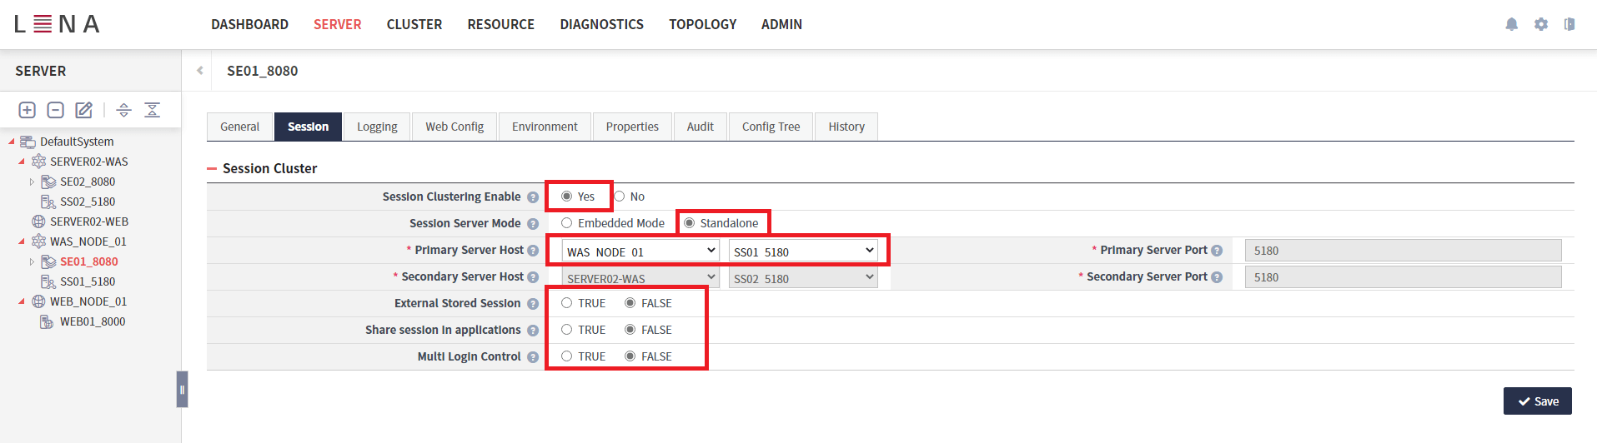Open the SS01_5180 primary server dropdown
The image size is (1597, 443).
coord(803,251)
